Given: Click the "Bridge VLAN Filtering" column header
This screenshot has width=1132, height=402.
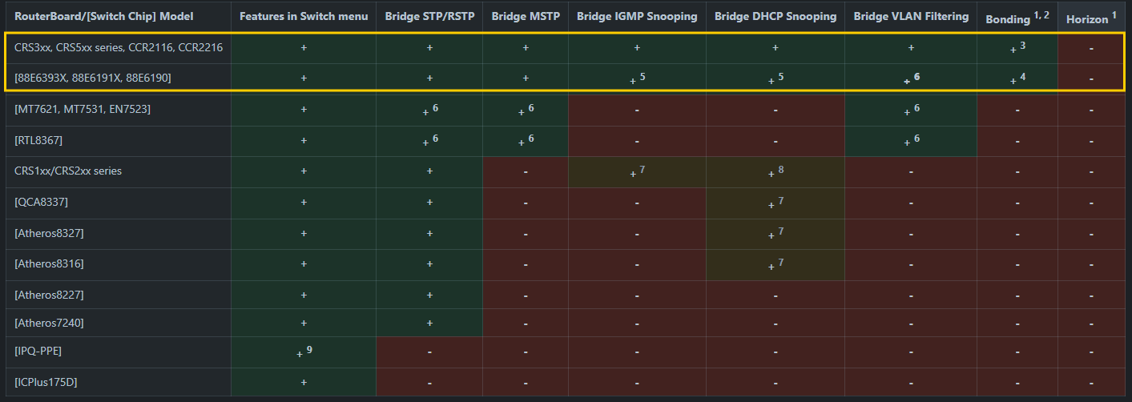Looking at the screenshot, I should coord(911,16).
